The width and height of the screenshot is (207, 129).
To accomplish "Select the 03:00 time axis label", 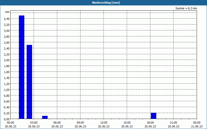I will click(34, 123).
